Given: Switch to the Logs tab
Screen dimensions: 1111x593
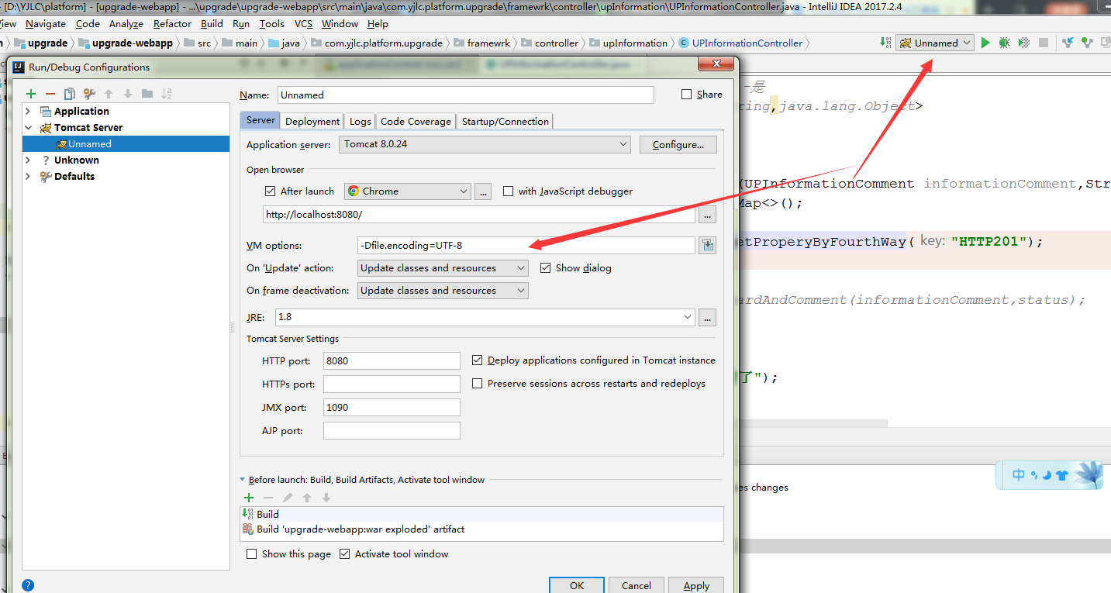Looking at the screenshot, I should (360, 121).
